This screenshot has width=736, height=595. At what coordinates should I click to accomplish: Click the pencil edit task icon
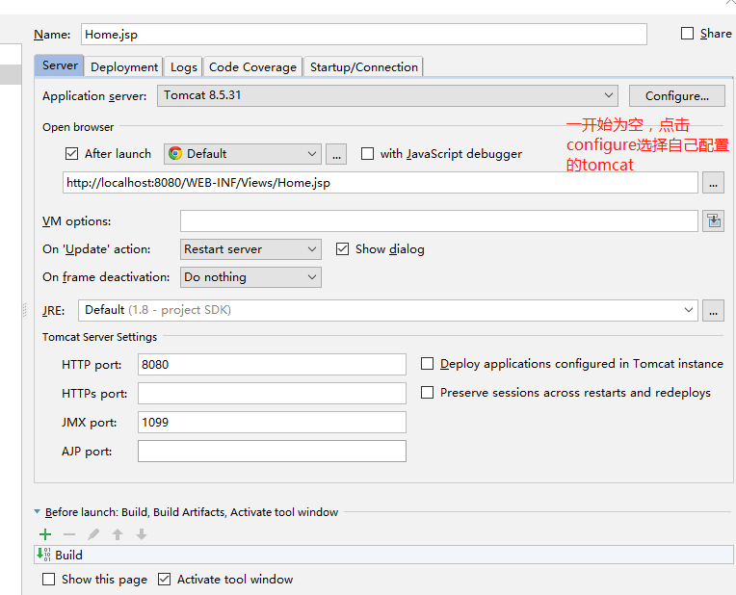[93, 534]
